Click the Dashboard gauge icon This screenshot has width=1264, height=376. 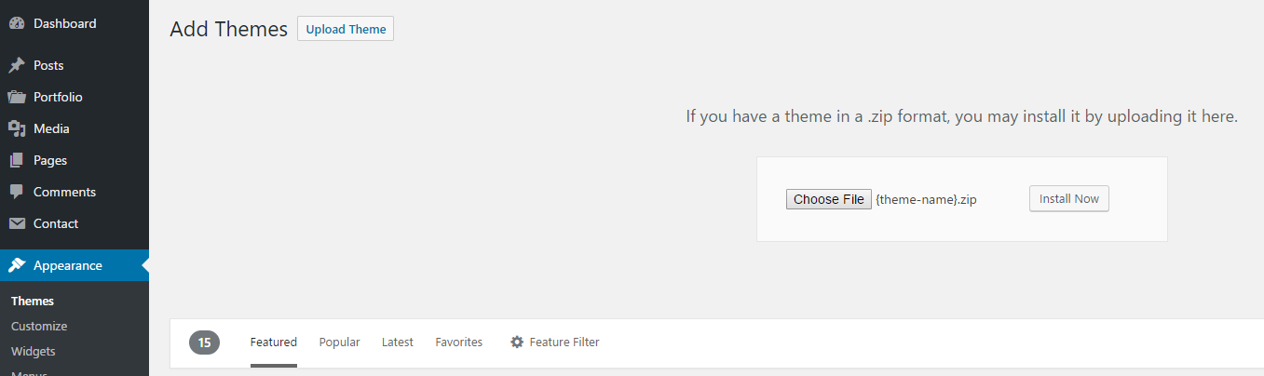coord(17,23)
